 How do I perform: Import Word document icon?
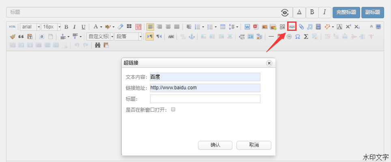247,27
